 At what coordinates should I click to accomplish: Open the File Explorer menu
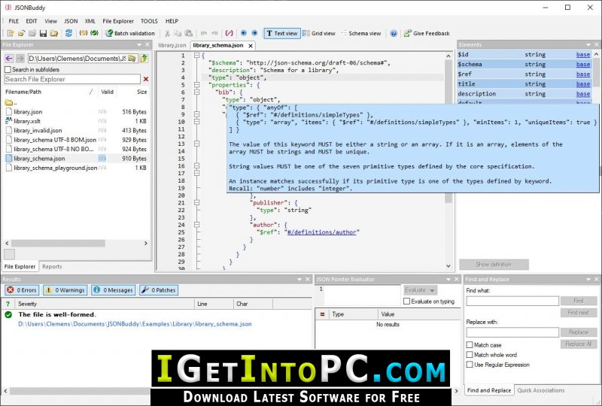coord(118,21)
